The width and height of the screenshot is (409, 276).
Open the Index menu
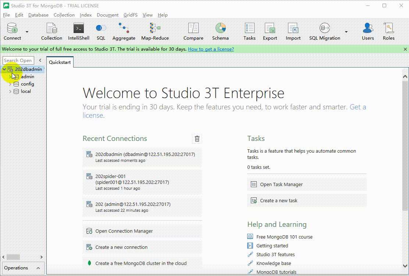[86, 15]
